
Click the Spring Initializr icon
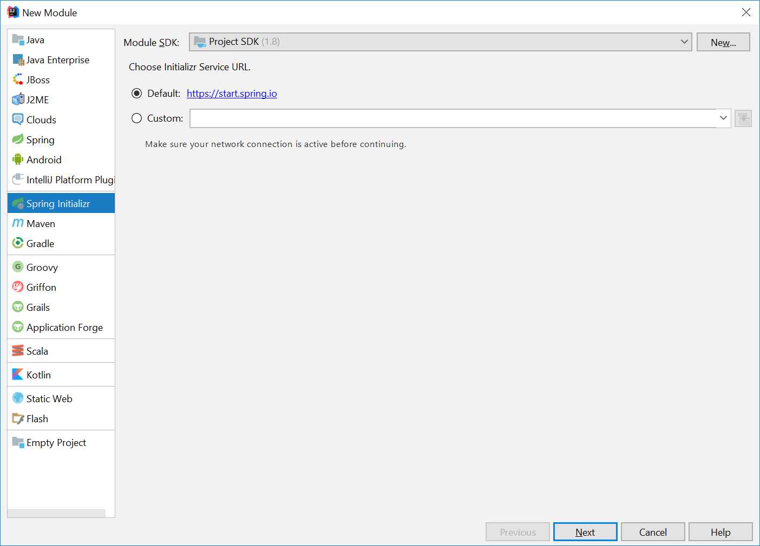18,203
